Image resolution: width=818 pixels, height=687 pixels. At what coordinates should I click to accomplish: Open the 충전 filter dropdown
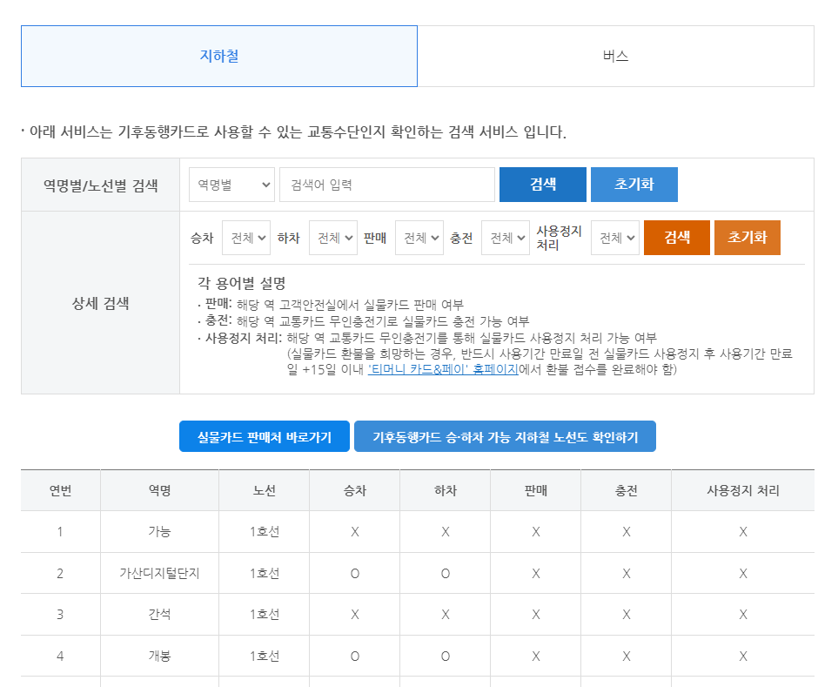click(505, 237)
